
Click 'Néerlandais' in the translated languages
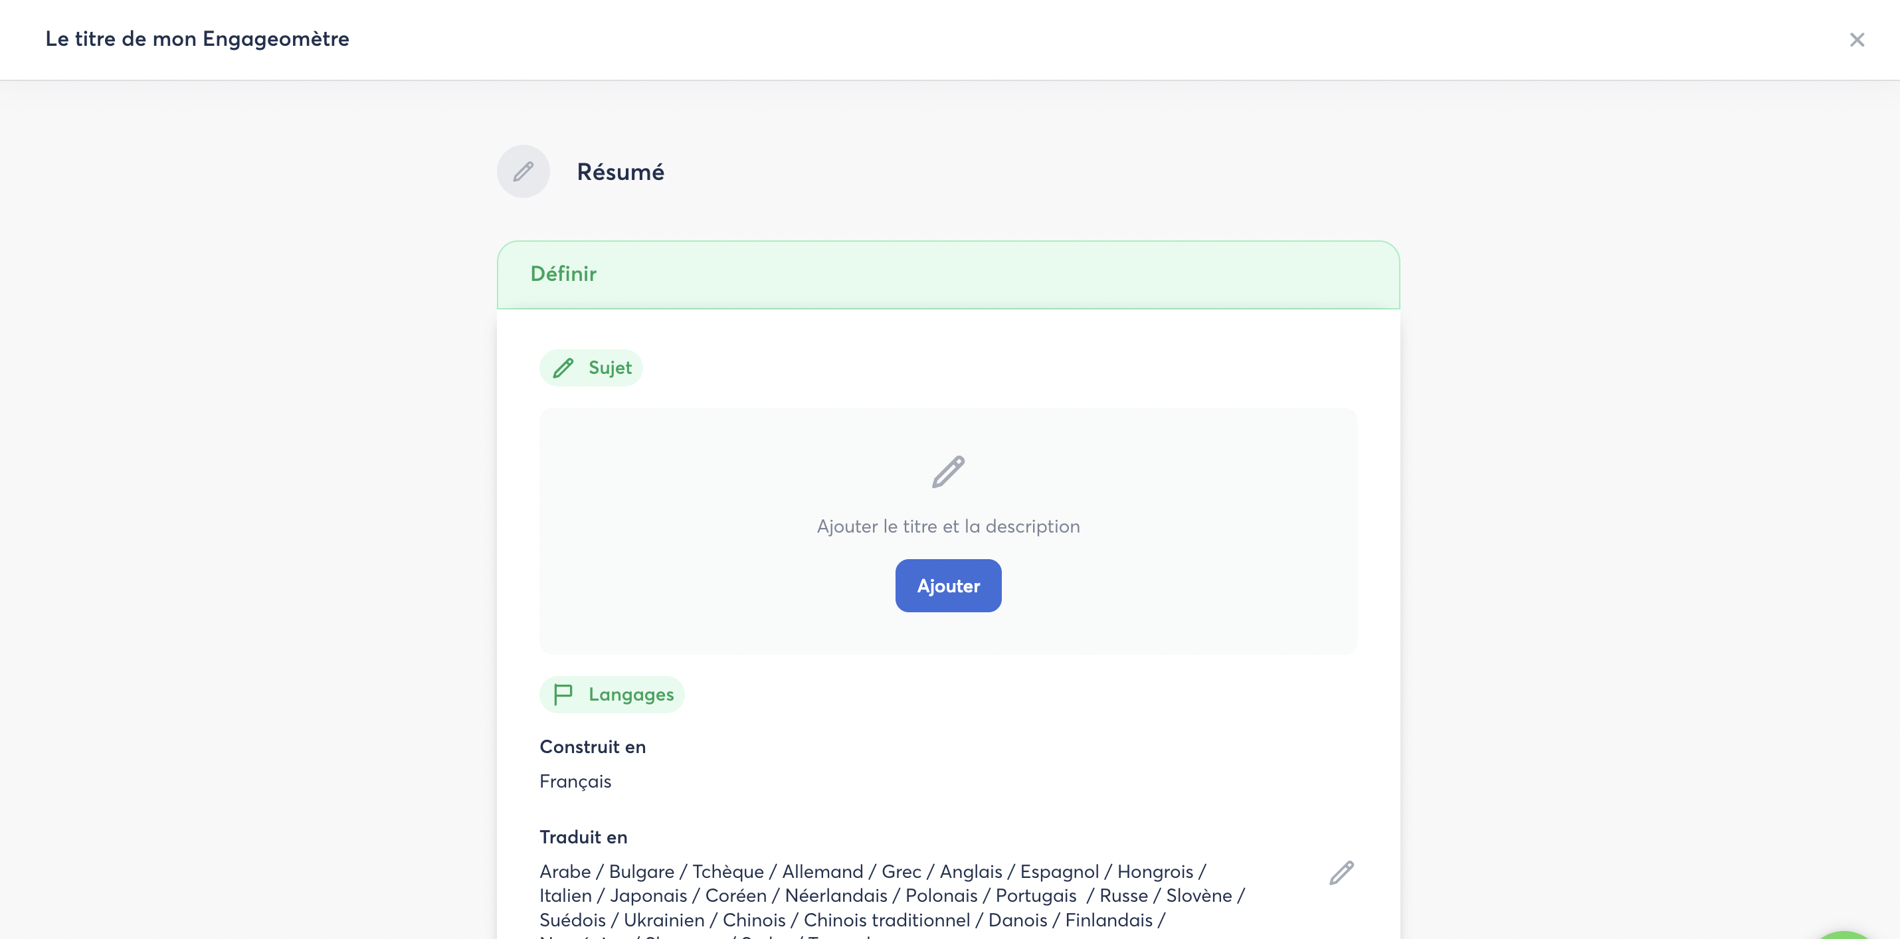pyautogui.click(x=836, y=896)
